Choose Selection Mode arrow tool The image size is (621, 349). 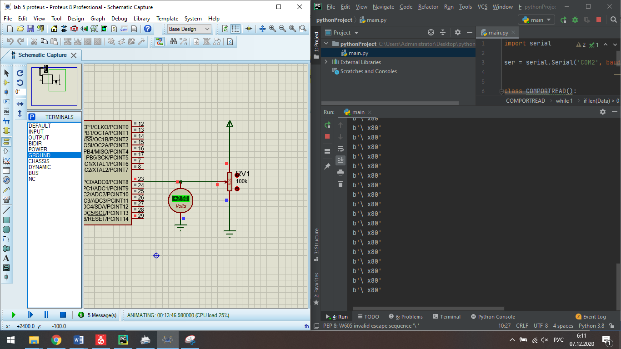click(x=6, y=73)
